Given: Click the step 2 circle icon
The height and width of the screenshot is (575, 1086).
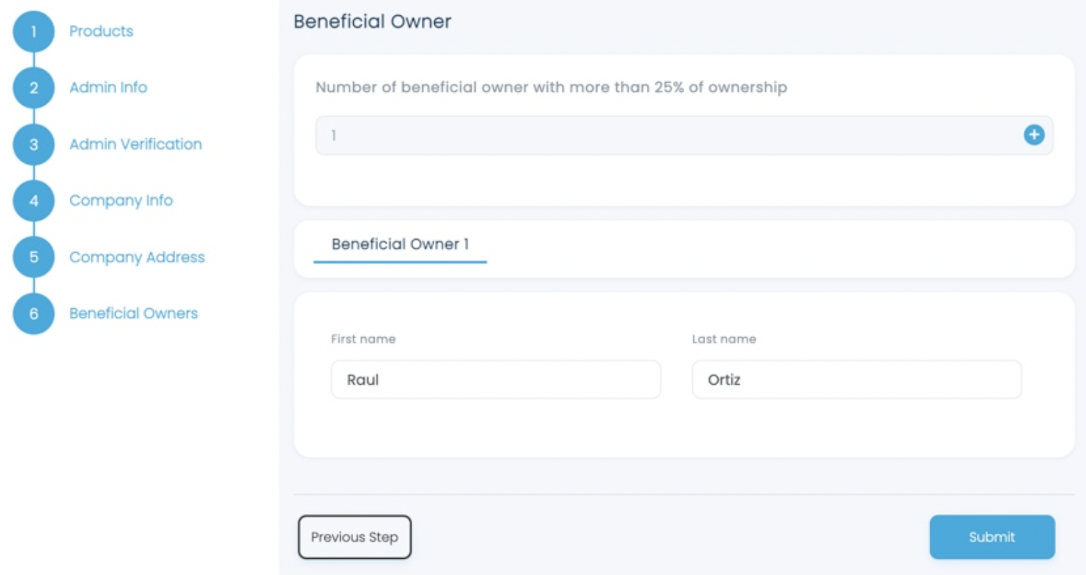Looking at the screenshot, I should (x=34, y=88).
